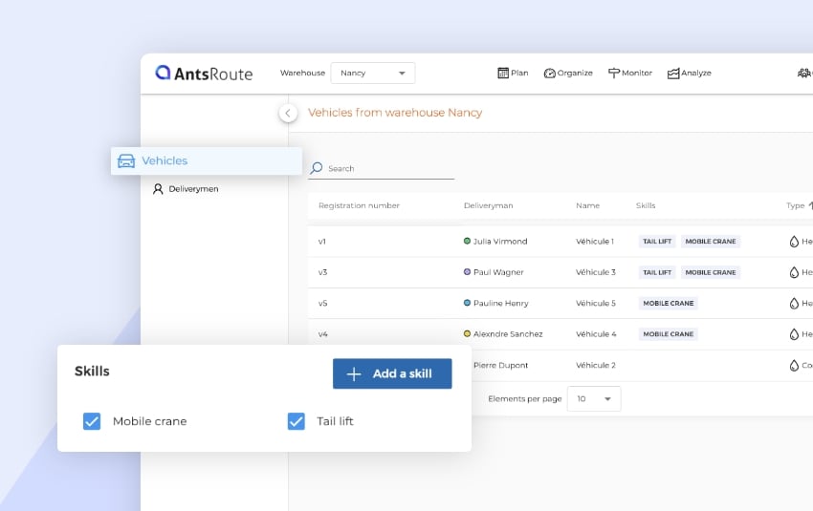
Task: Click the fuel drop icon for Véhicule 1
Action: coord(794,242)
